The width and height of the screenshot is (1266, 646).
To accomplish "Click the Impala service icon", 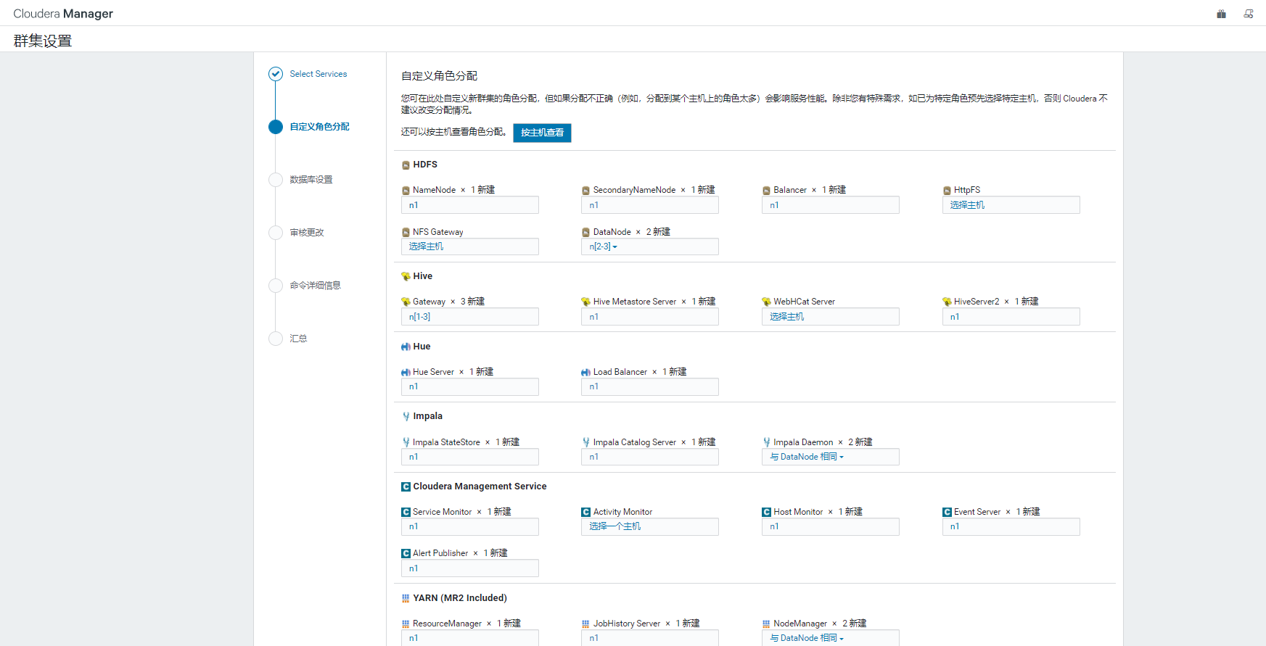I will (406, 416).
